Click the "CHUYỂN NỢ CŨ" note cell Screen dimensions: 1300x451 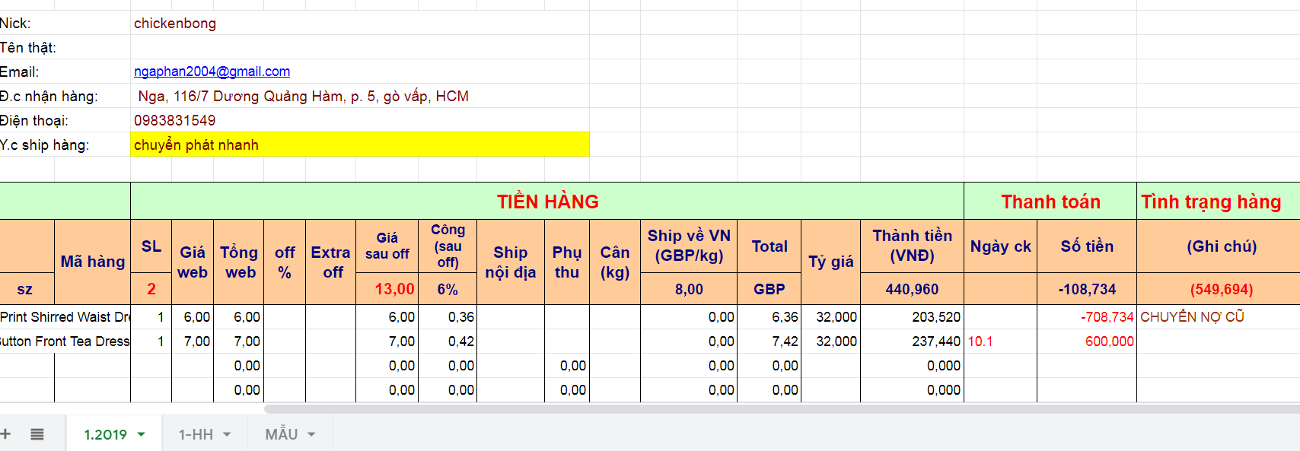coord(1192,317)
